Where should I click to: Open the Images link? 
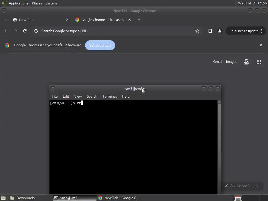click(231, 62)
